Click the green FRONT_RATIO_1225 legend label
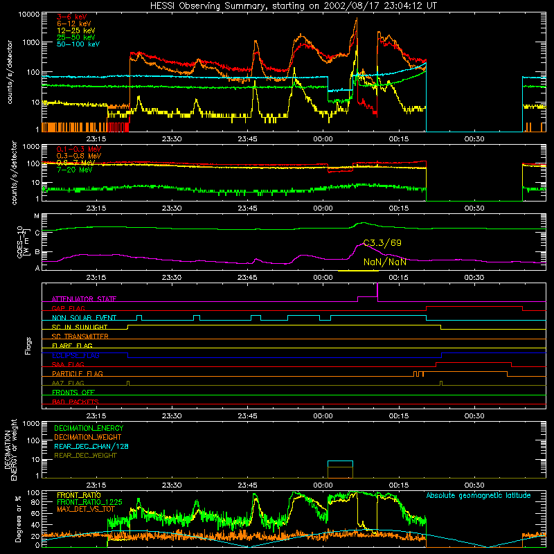 click(89, 502)
